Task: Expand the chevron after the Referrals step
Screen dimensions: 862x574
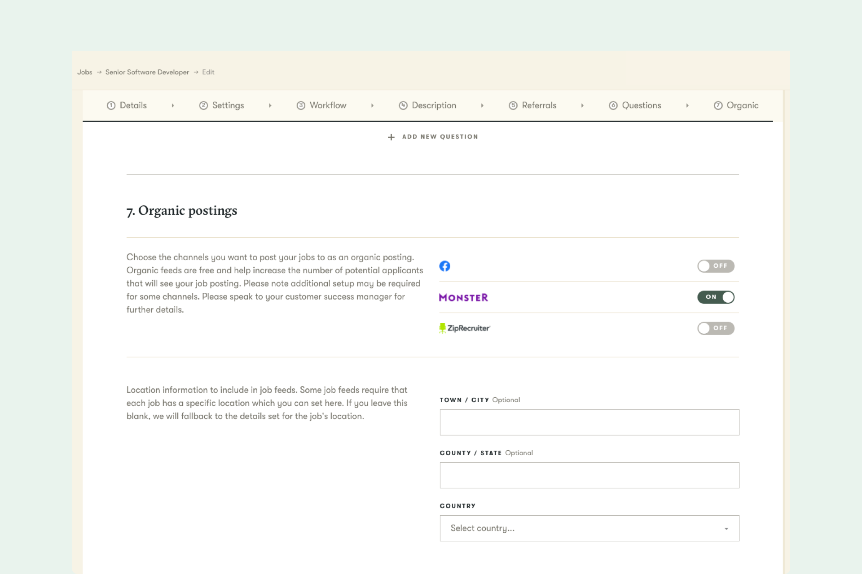Action: tap(582, 105)
